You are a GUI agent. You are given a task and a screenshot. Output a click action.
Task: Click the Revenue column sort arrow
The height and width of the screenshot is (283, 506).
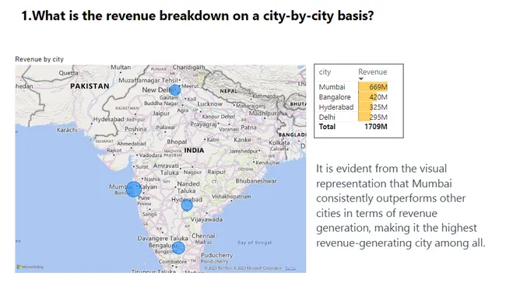click(360, 79)
